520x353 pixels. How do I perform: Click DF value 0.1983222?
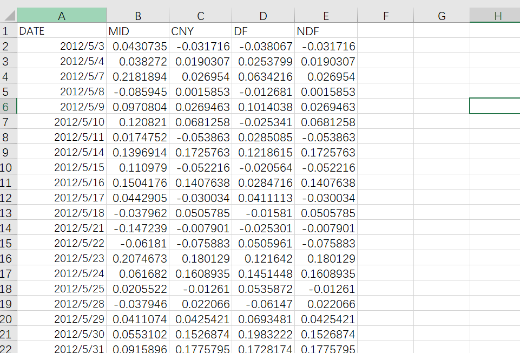263,334
